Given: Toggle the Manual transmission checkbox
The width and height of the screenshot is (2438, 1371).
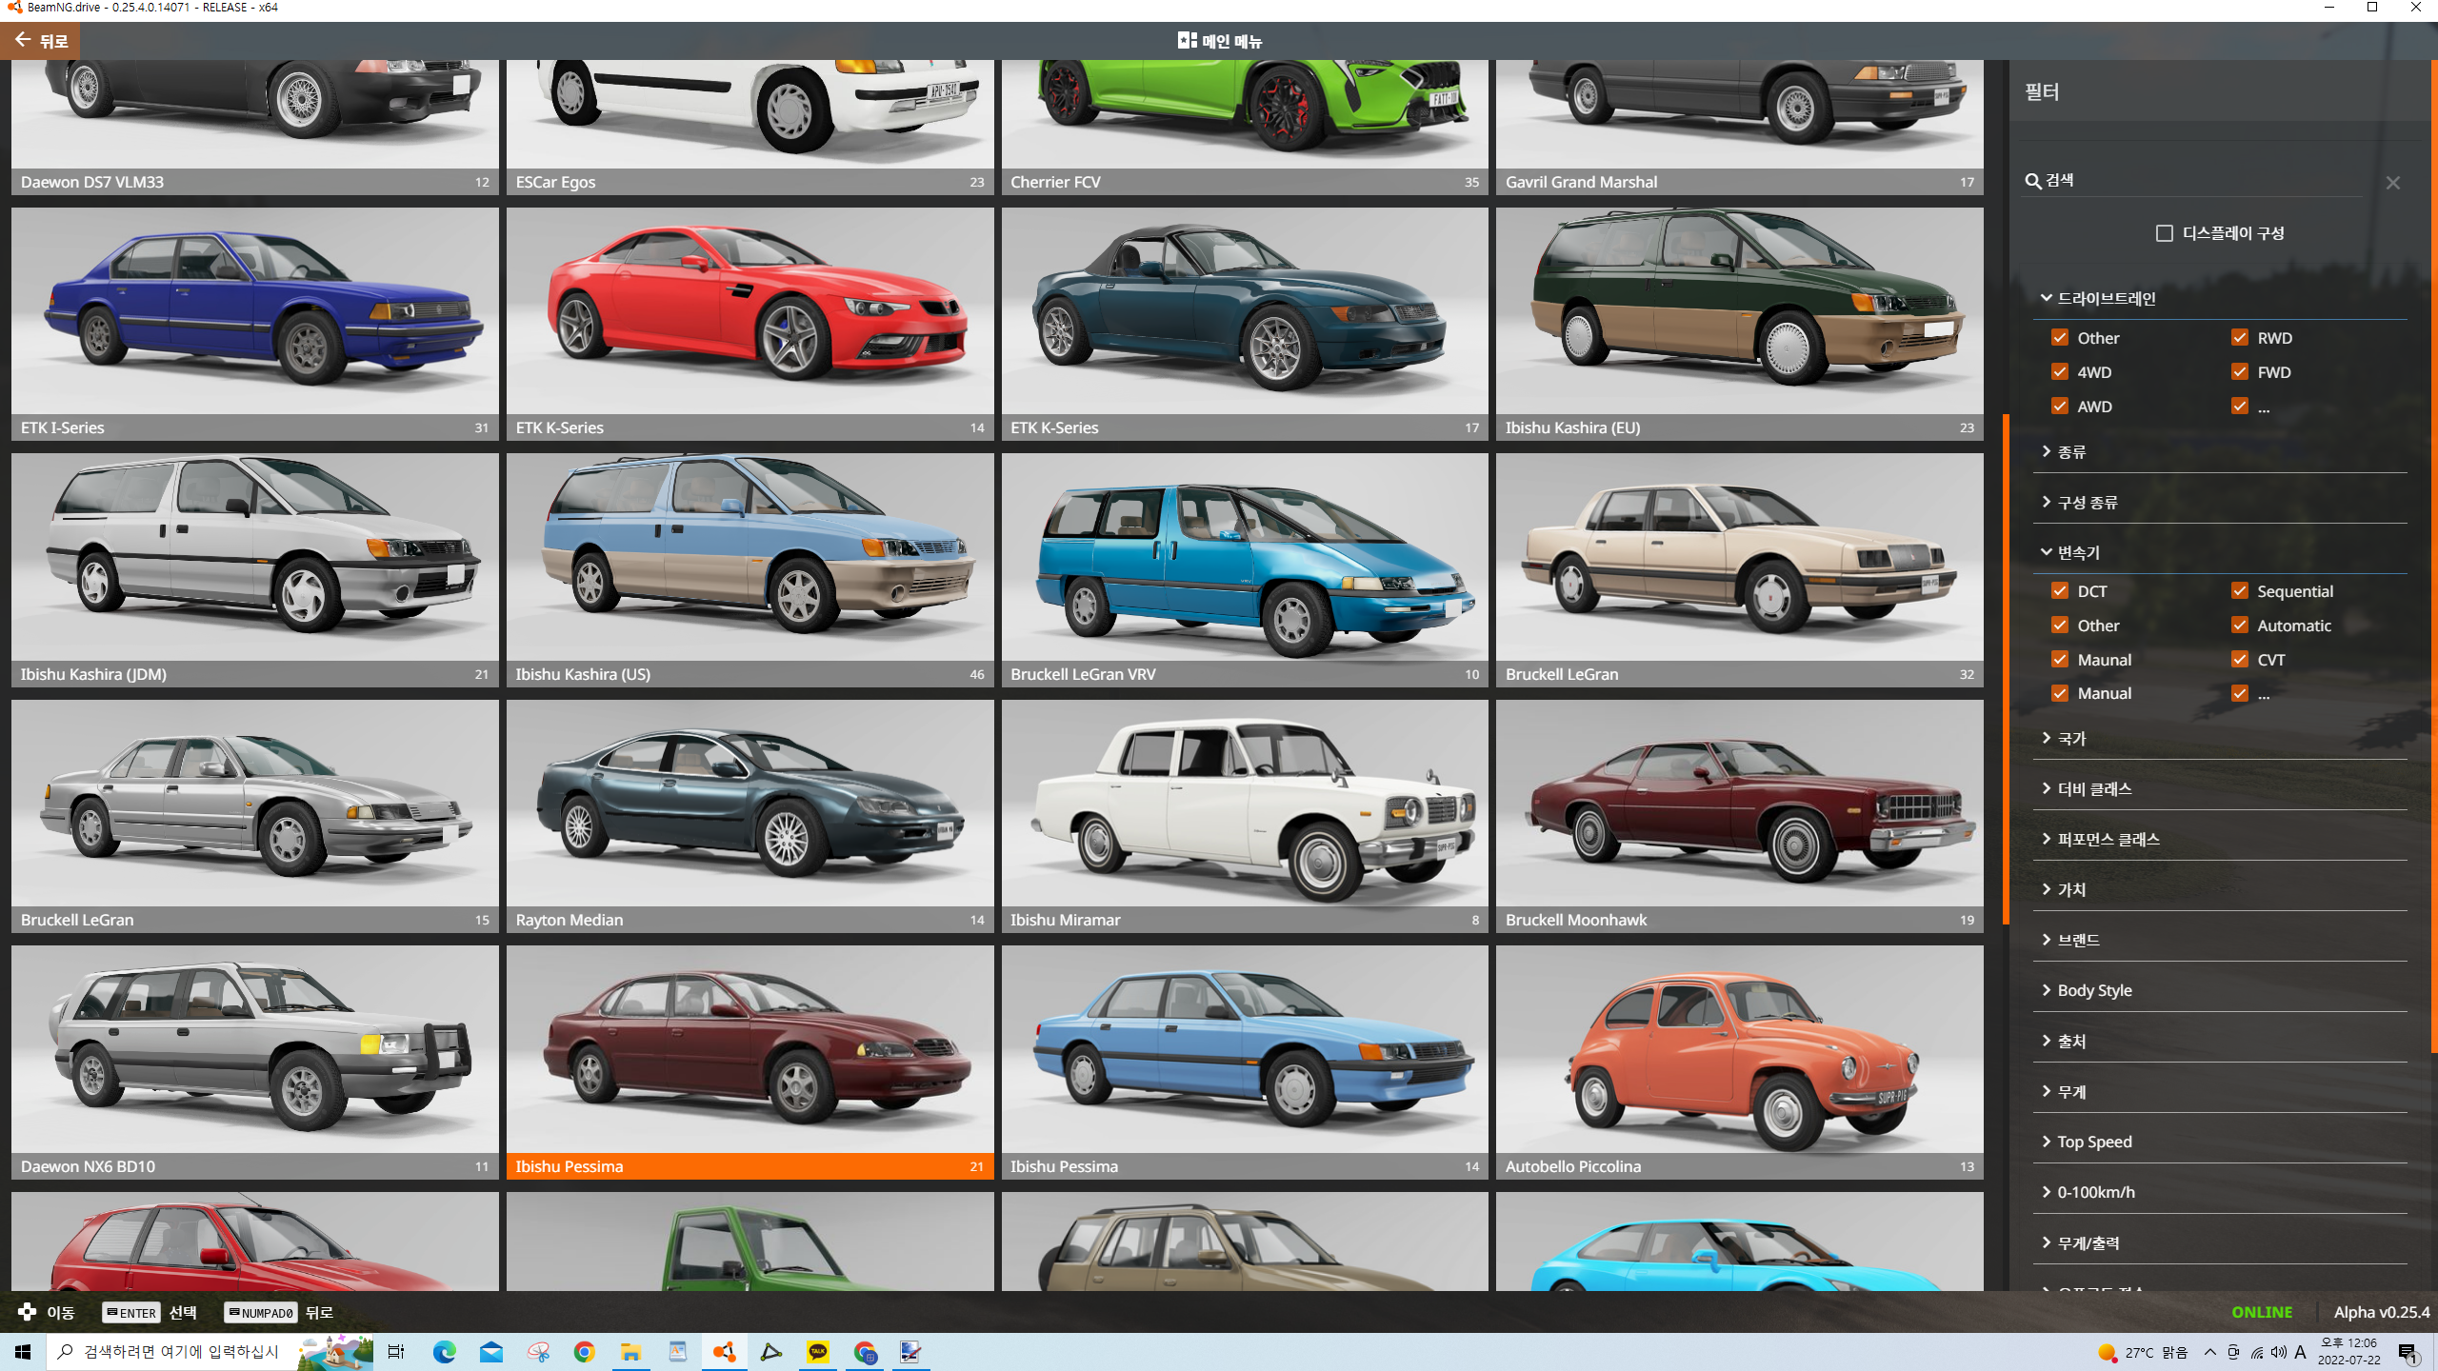Looking at the screenshot, I should click(x=2060, y=693).
